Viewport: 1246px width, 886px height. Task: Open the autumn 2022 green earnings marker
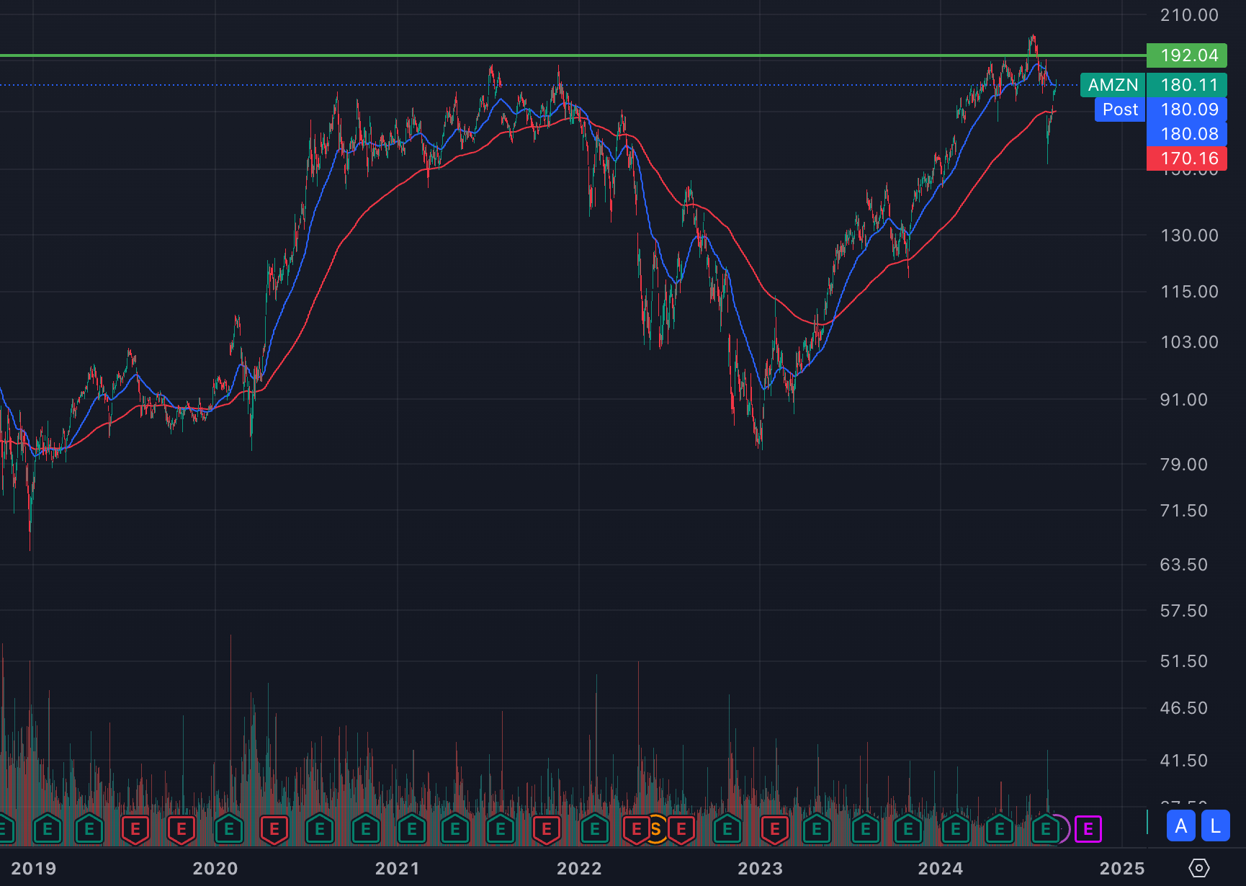coord(727,829)
